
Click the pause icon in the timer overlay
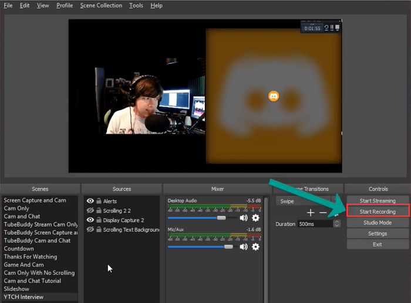point(332,27)
